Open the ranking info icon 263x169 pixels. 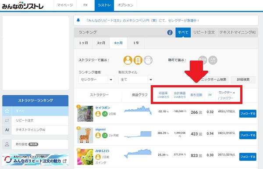pos(170,32)
